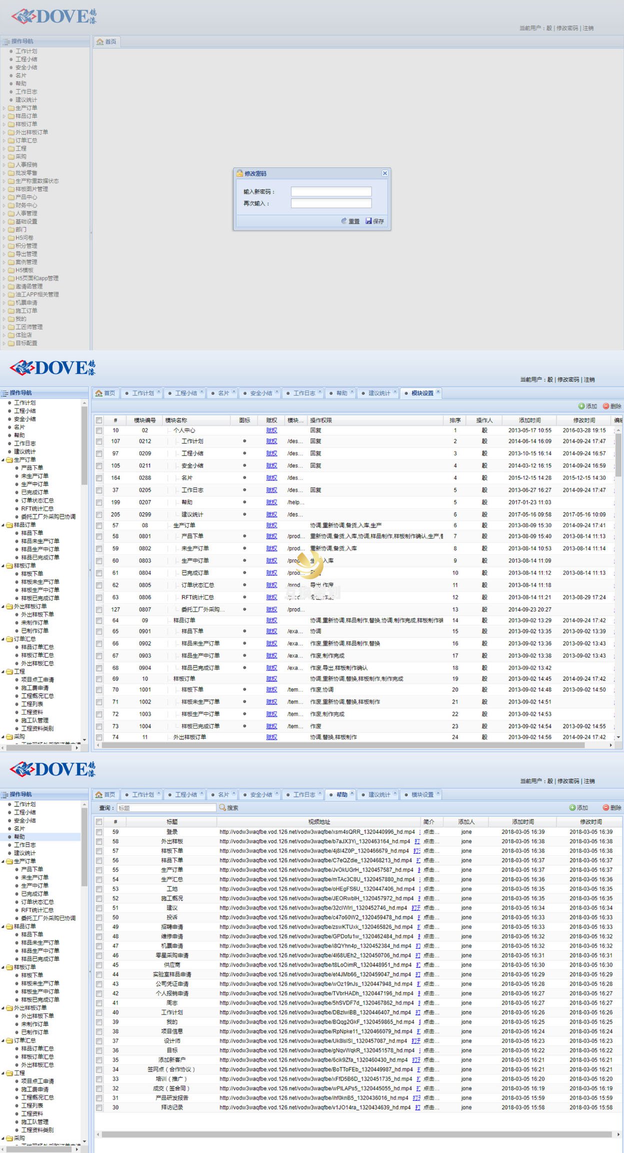
Task: Focus the 输入新密码 password field
Action: pyautogui.click(x=331, y=191)
